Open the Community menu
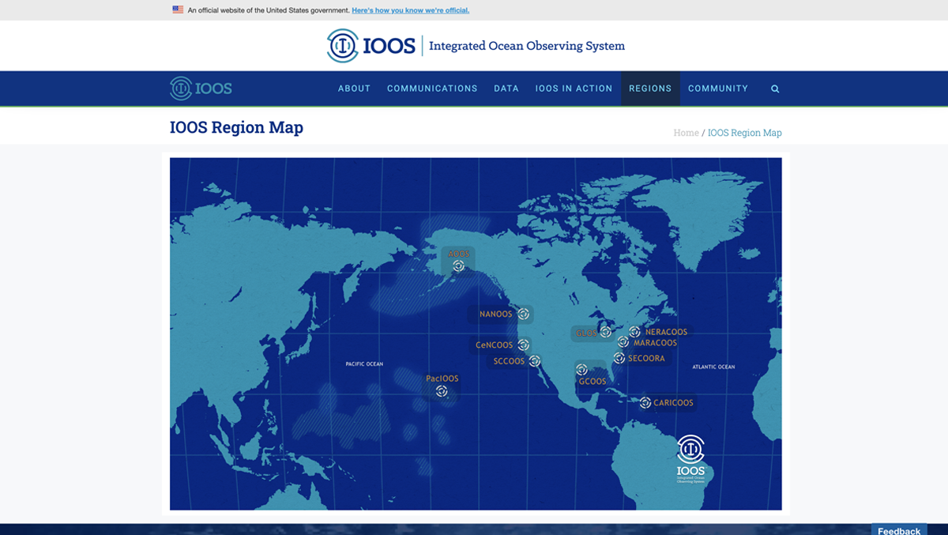 pos(718,89)
